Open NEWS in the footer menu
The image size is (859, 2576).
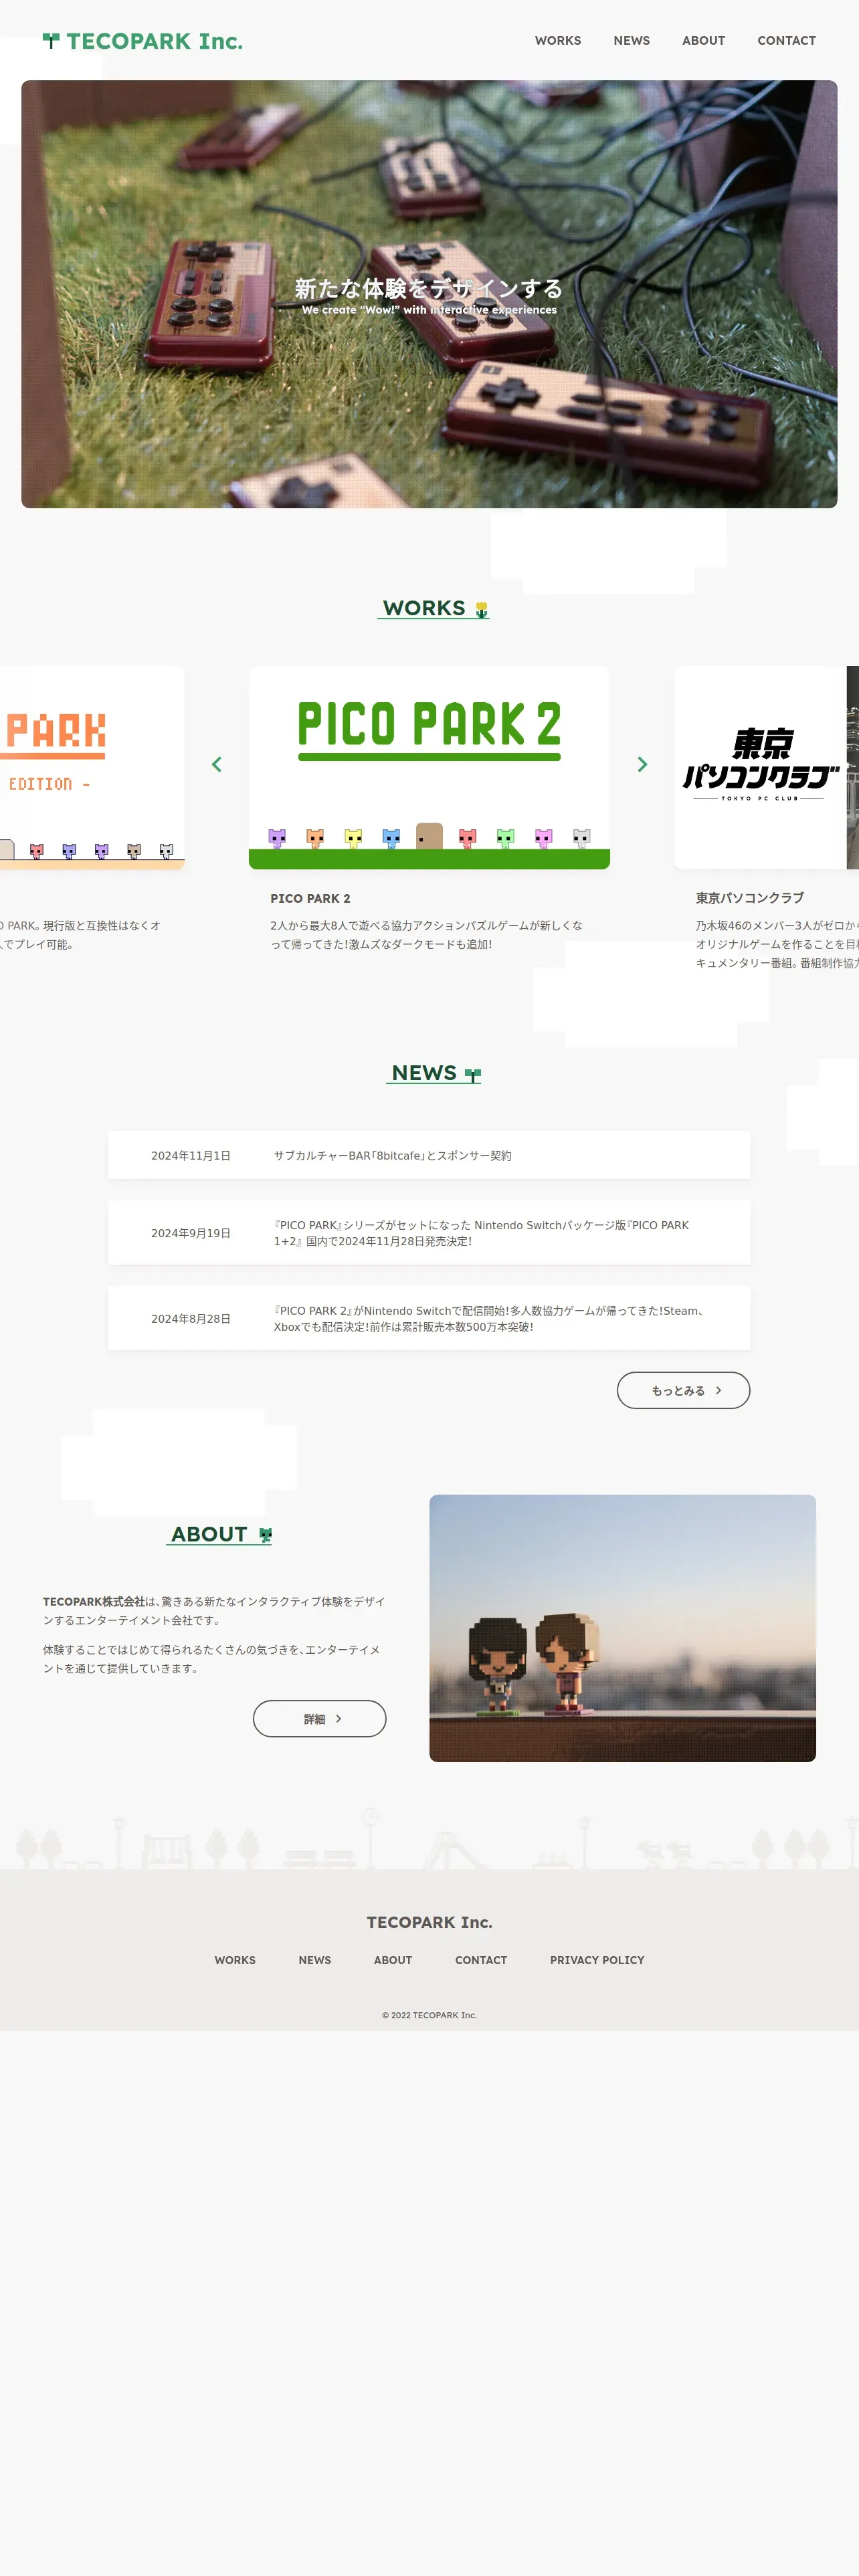point(314,1960)
